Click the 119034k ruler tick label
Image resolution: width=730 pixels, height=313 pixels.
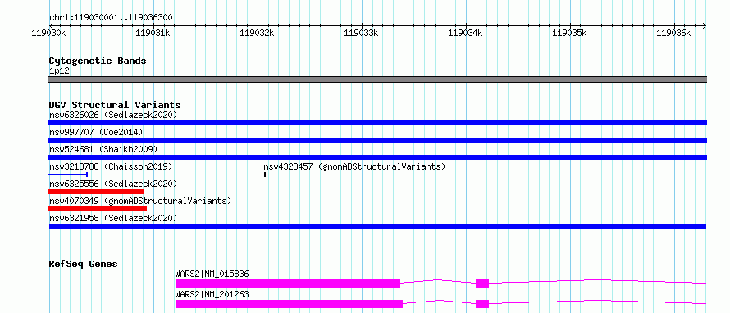[466, 34]
